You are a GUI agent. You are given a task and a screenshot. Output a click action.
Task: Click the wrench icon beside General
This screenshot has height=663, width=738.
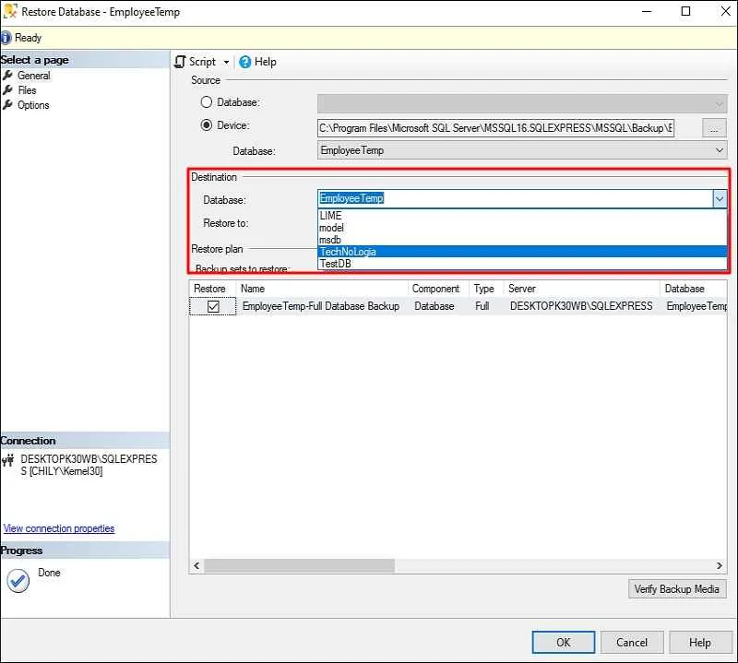point(7,76)
